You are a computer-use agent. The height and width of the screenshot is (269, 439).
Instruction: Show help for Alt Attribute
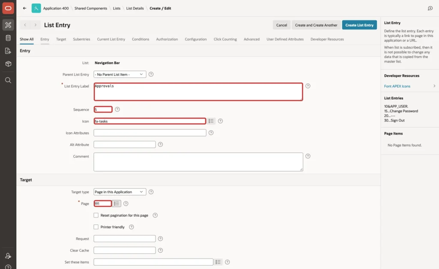pyautogui.click(x=160, y=144)
